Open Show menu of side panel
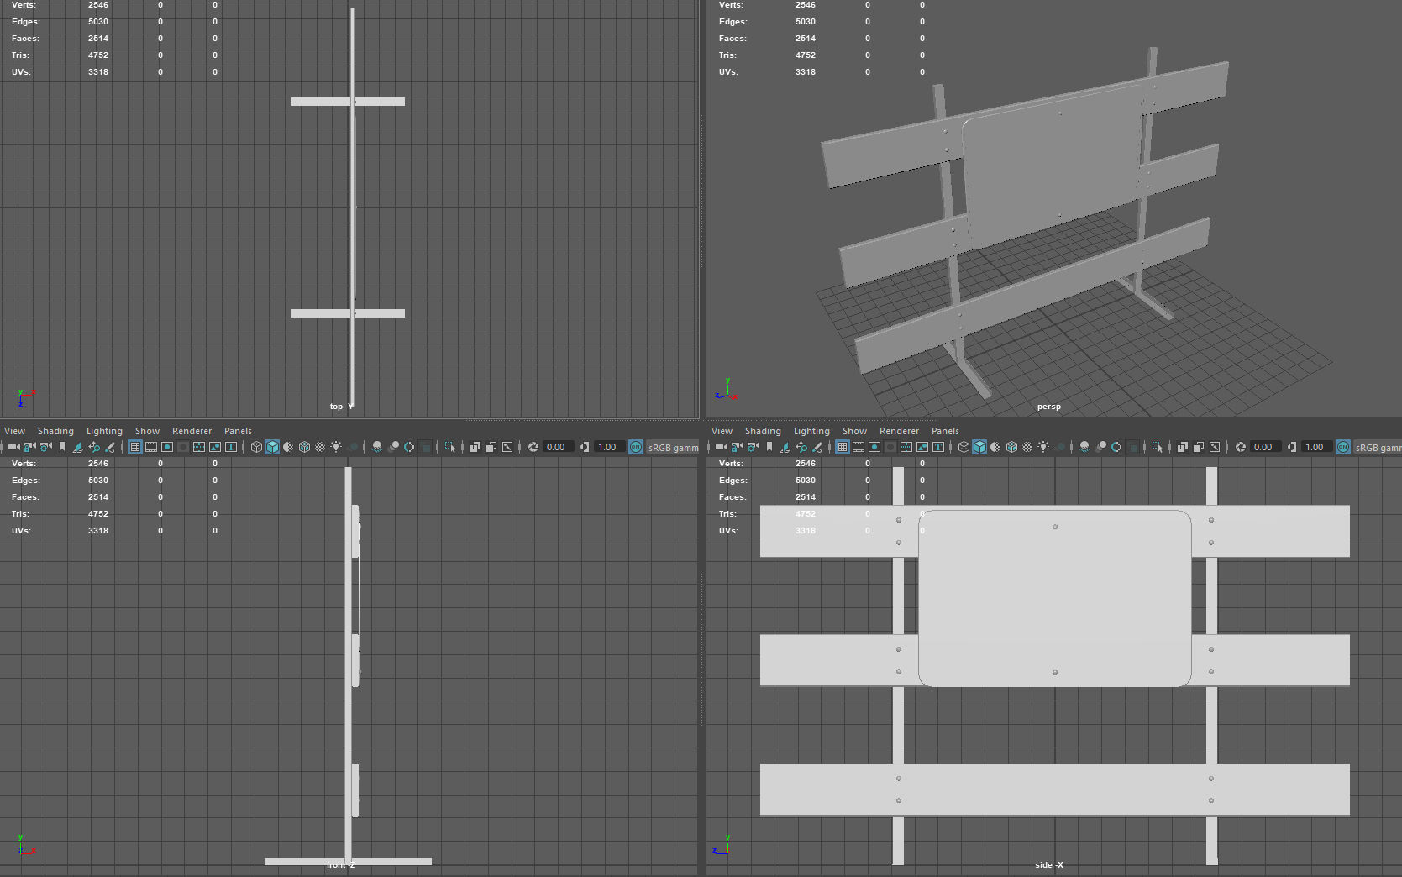 (x=854, y=431)
